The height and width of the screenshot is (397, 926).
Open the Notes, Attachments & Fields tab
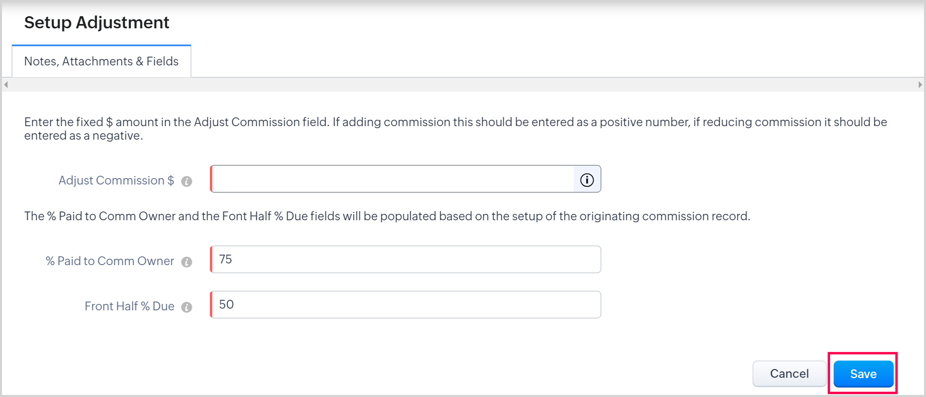click(x=101, y=61)
